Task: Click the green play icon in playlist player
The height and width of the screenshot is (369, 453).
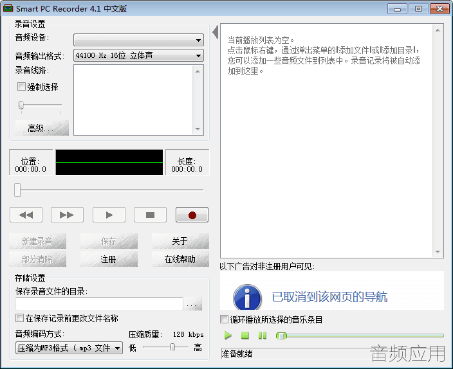Action: (228, 335)
